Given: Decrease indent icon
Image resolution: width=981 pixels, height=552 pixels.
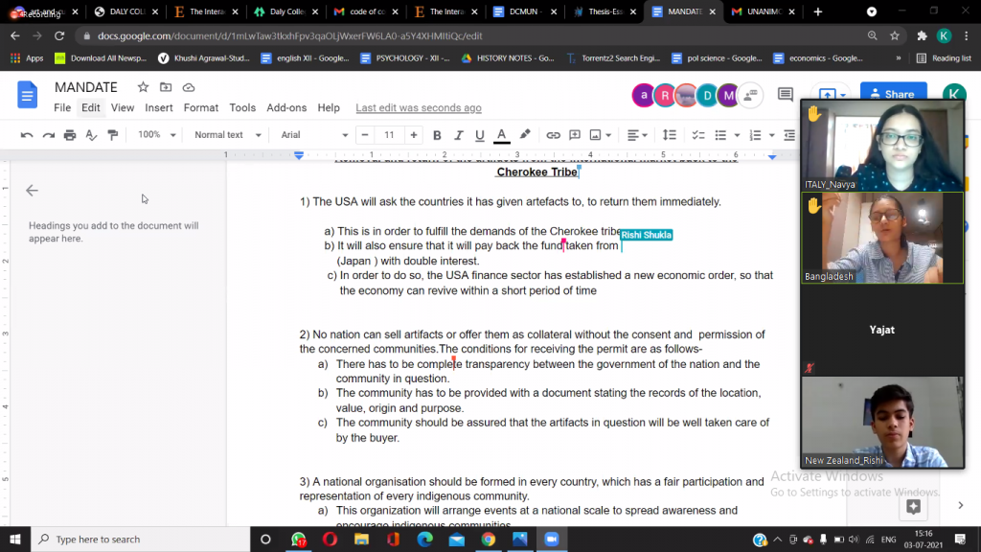Looking at the screenshot, I should (789, 134).
